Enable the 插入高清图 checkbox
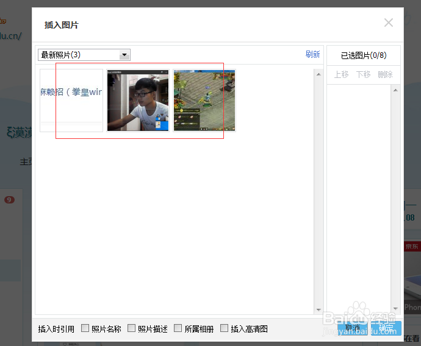The width and height of the screenshot is (421, 346). 224,328
